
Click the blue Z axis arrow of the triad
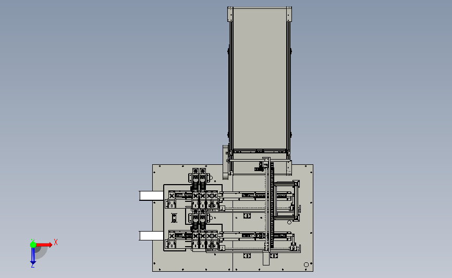click(x=33, y=256)
